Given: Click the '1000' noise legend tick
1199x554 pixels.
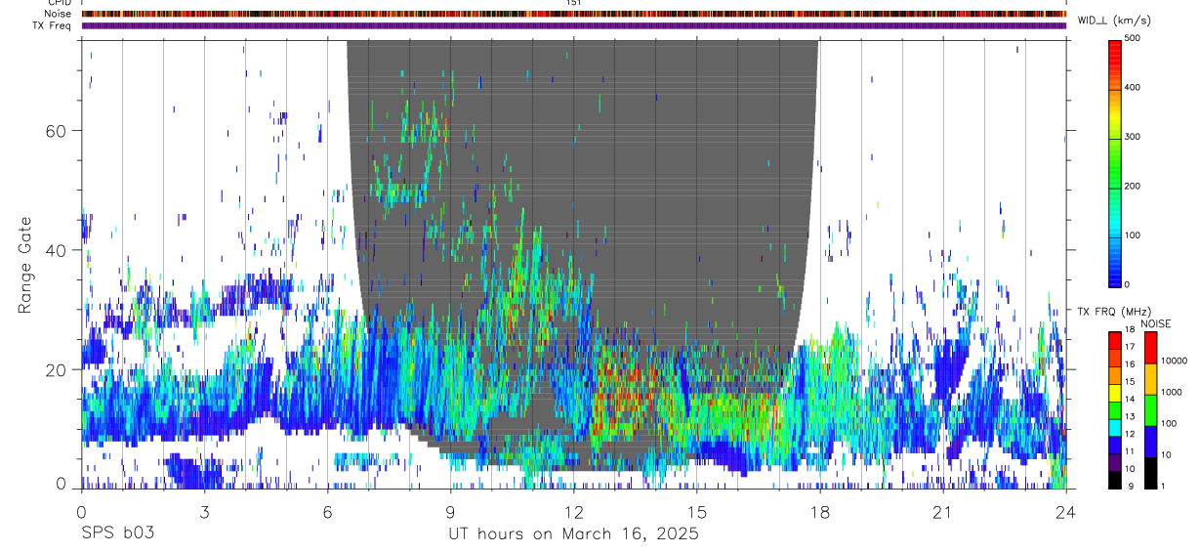Looking at the screenshot, I should click(x=1172, y=392).
